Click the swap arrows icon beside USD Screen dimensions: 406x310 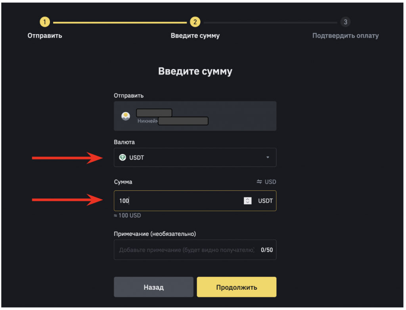259,182
